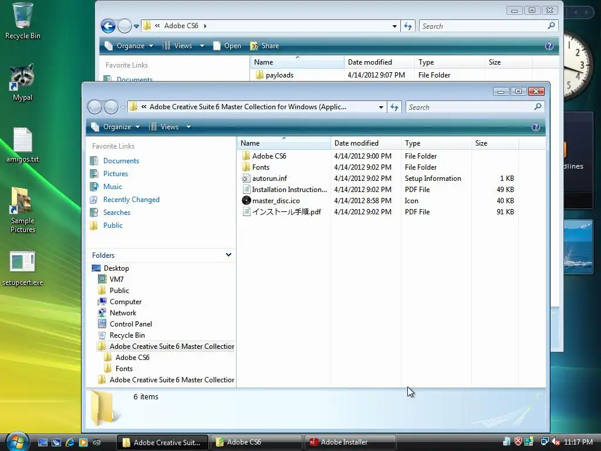Click Help icon in front window toolbar

[535, 127]
